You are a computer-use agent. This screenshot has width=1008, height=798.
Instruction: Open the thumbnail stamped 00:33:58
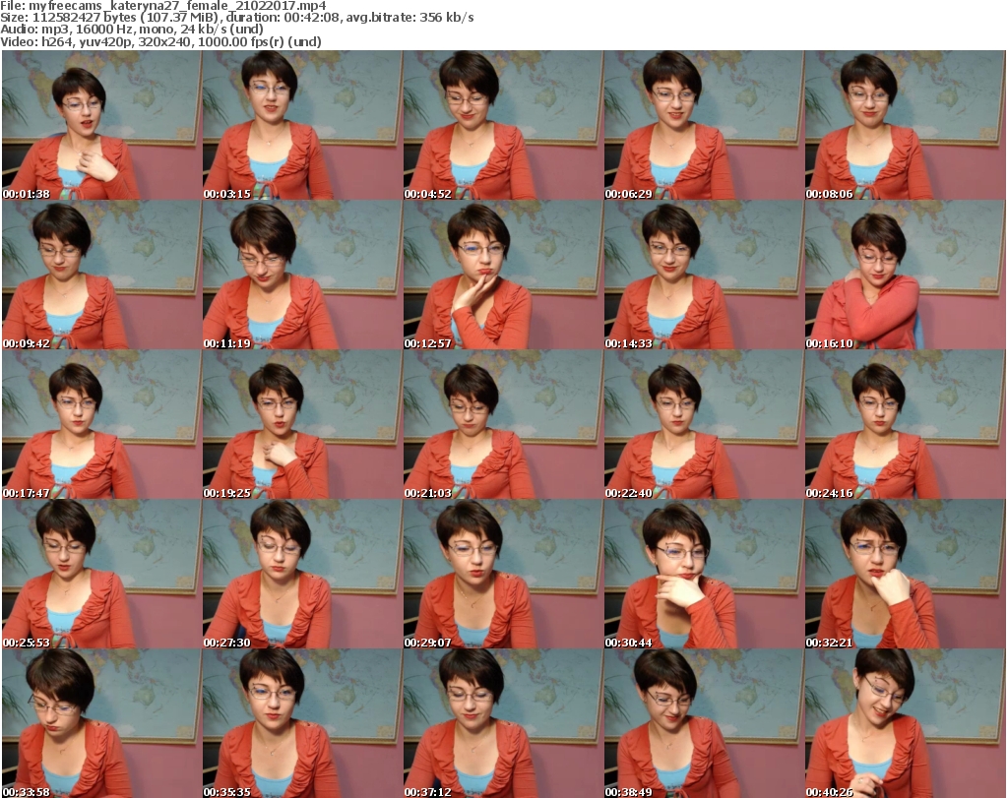[x=101, y=723]
